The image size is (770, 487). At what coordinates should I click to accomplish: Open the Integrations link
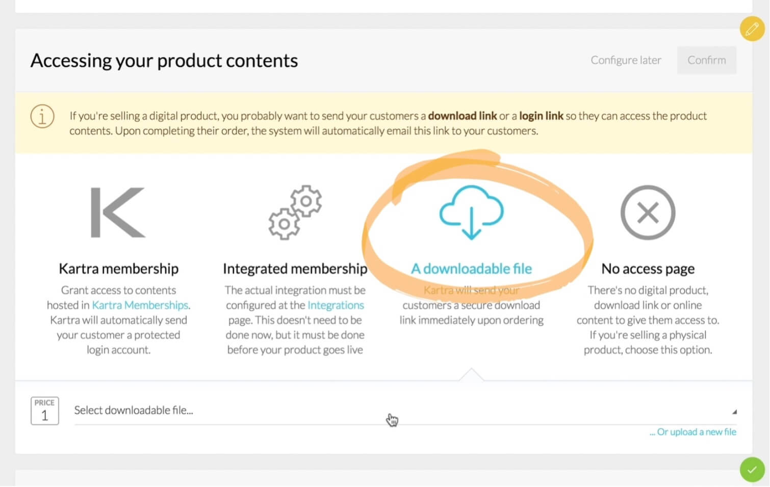point(336,305)
